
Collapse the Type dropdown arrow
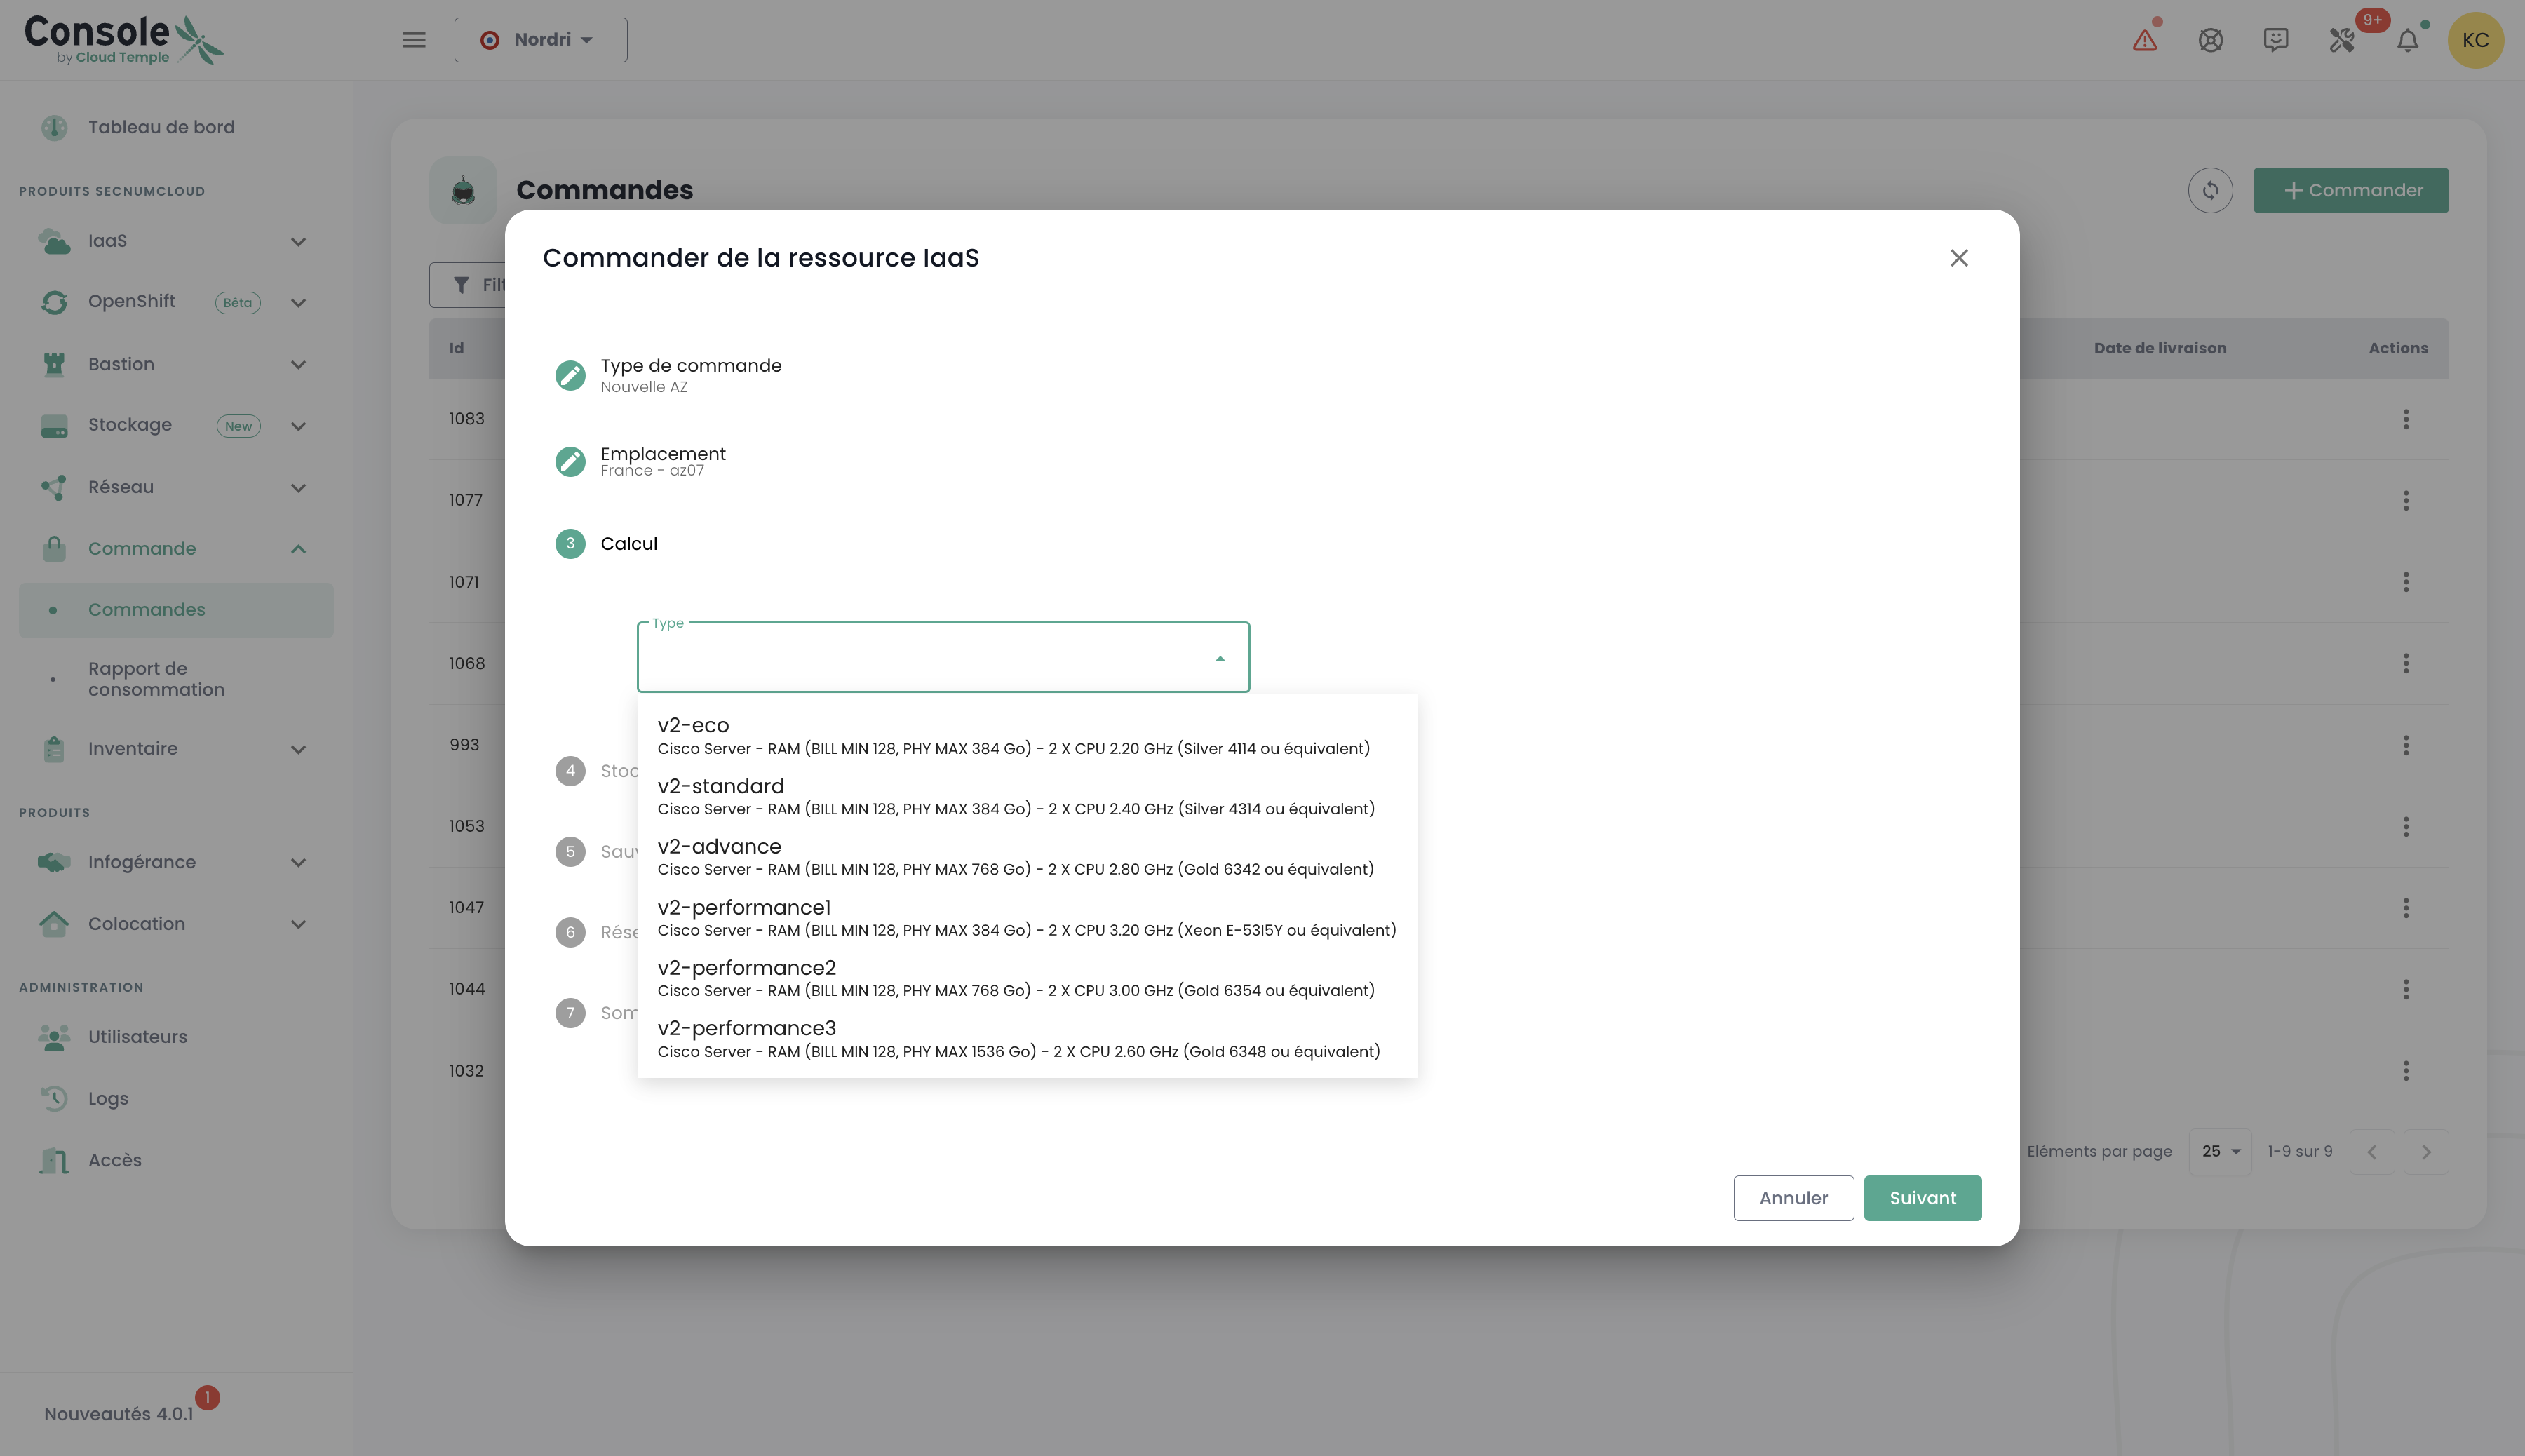pyautogui.click(x=1219, y=658)
